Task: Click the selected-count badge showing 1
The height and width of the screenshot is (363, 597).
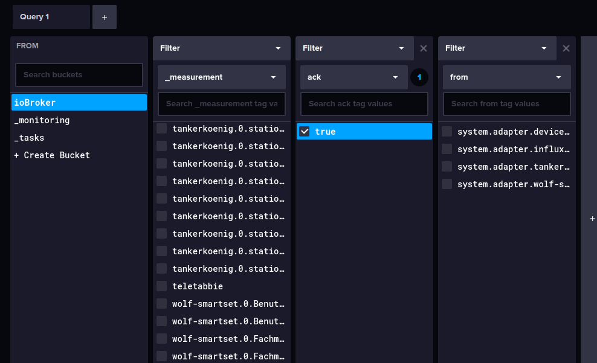Action: [419, 77]
